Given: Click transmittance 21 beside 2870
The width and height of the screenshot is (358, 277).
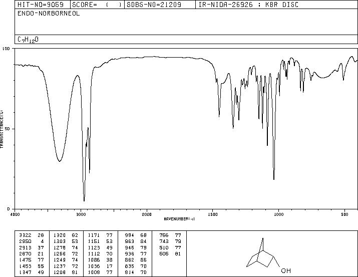Looking at the screenshot, I should point(41,253).
